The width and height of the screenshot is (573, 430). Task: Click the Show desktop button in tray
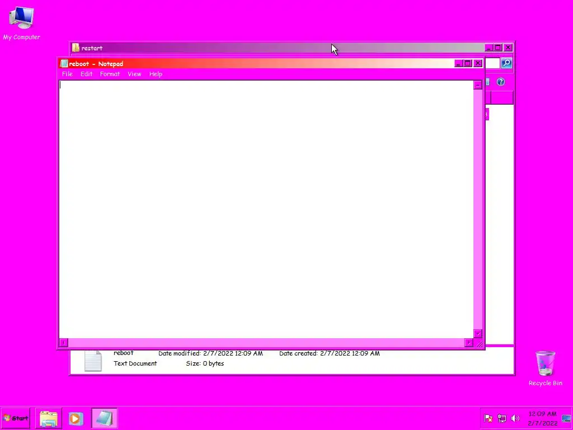[x=566, y=418]
